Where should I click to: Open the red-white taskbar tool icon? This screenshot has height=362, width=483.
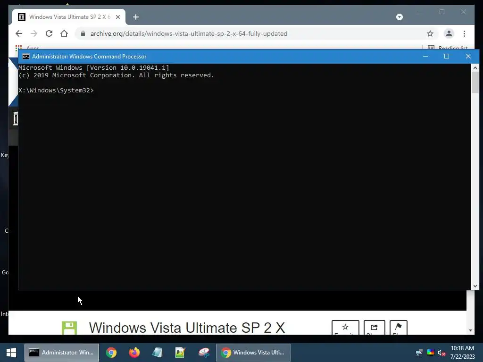[203, 353]
